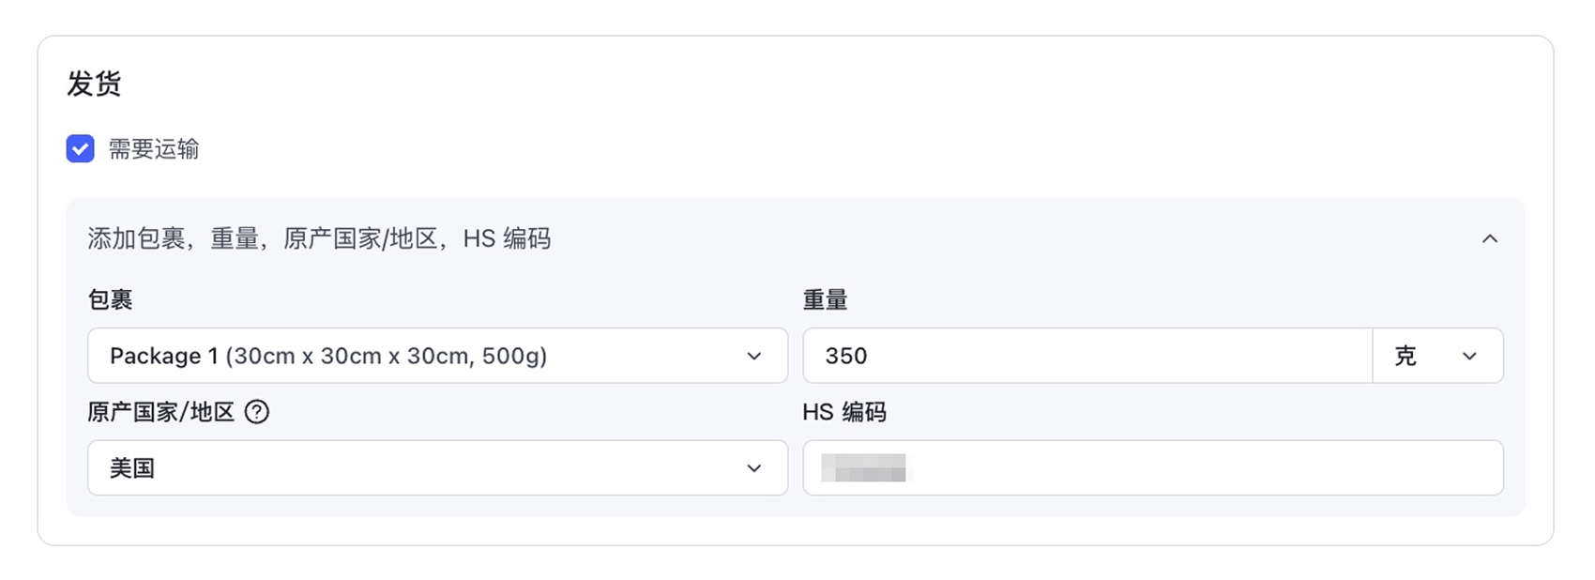Collapse the package details section with the up chevron

[1489, 238]
